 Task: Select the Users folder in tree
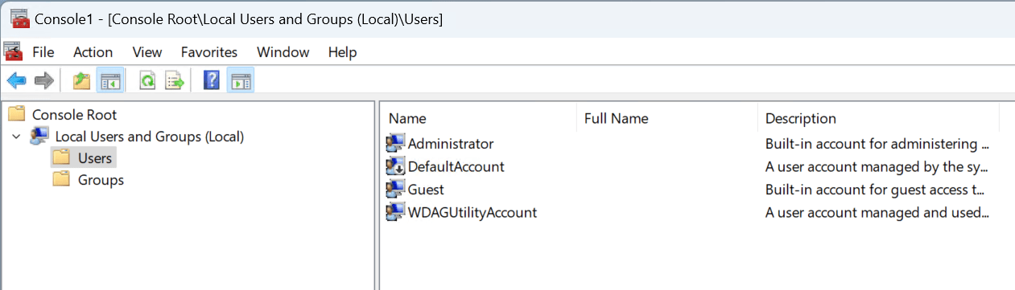tap(95, 158)
